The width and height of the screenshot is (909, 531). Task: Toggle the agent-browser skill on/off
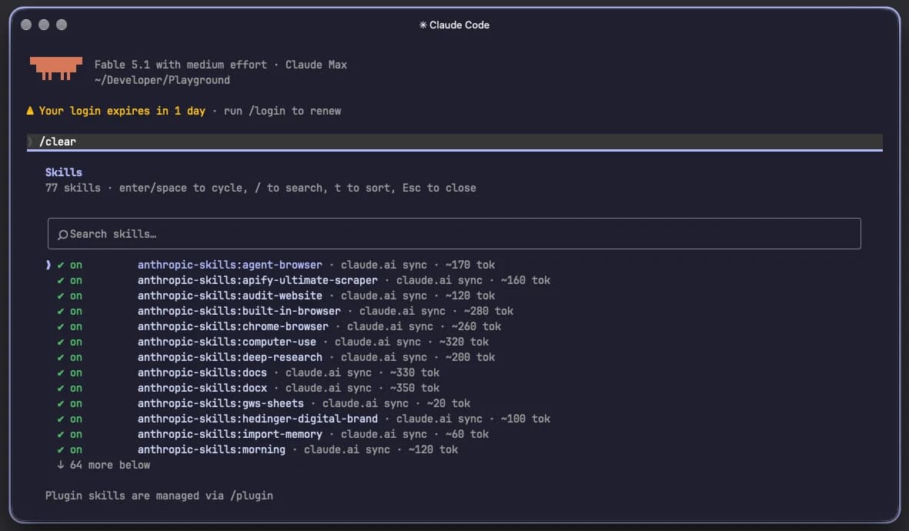[x=69, y=265]
